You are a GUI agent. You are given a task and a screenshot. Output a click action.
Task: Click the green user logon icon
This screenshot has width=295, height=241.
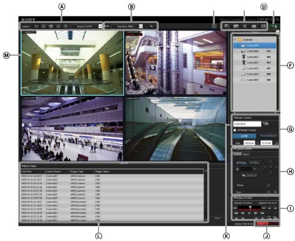(274, 26)
